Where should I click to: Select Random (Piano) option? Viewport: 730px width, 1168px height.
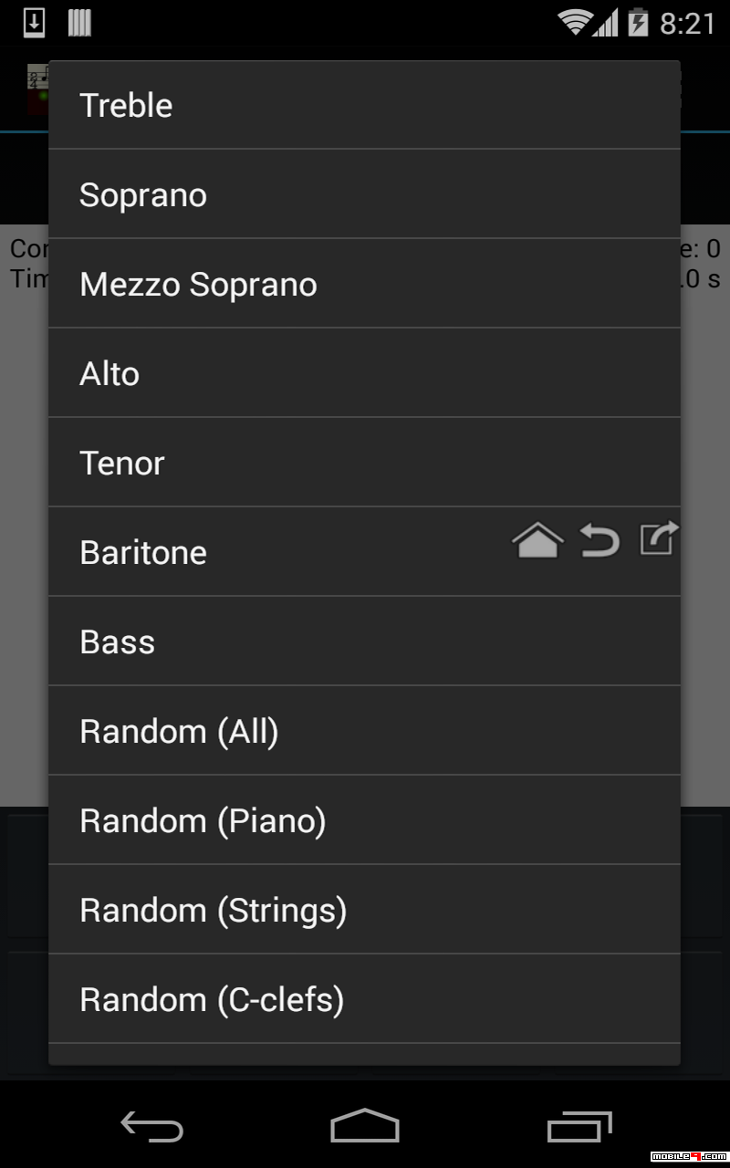[364, 820]
